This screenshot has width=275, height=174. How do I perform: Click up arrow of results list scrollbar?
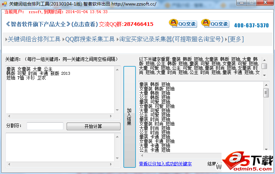[266, 85]
